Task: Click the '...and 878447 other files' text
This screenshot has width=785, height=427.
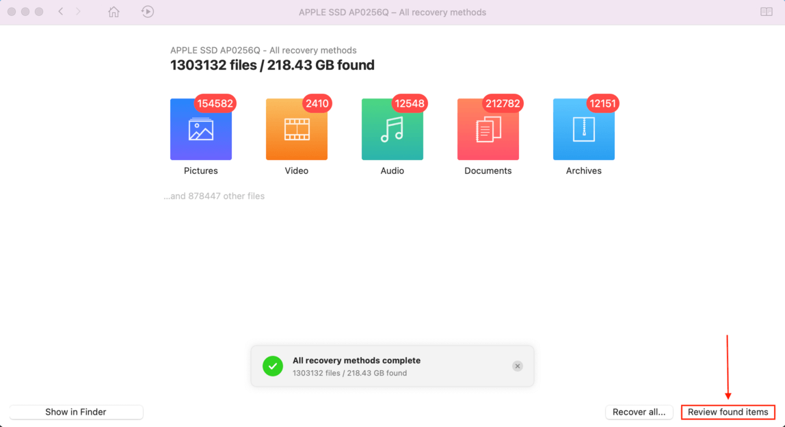Action: tap(214, 196)
